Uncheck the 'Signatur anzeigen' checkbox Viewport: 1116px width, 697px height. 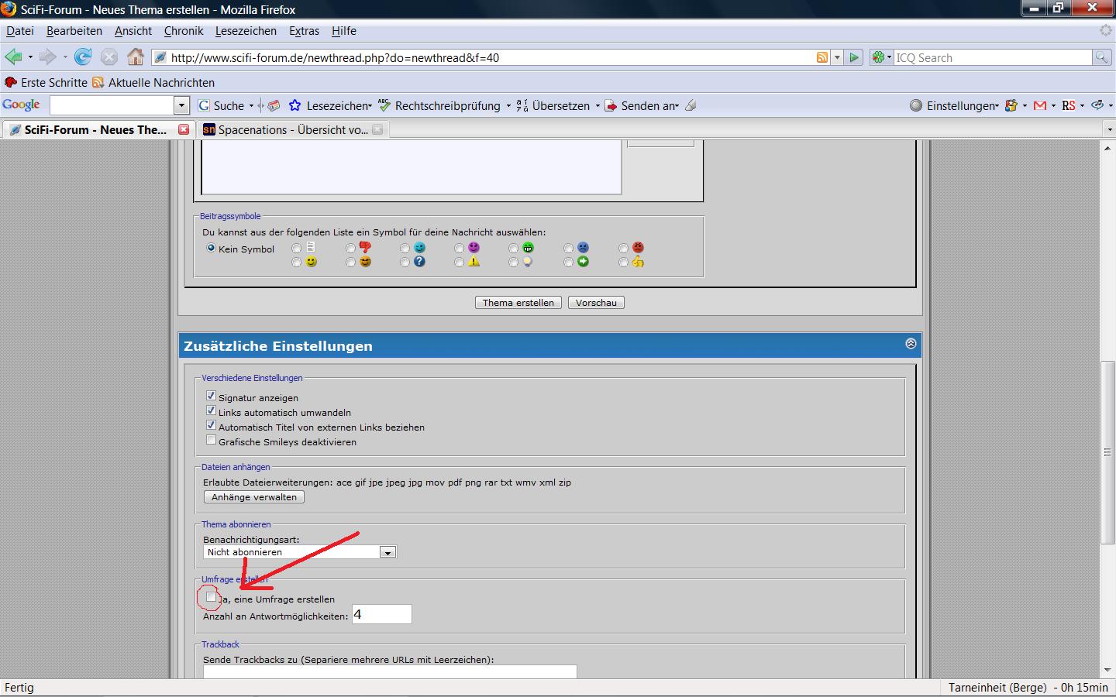[211, 396]
